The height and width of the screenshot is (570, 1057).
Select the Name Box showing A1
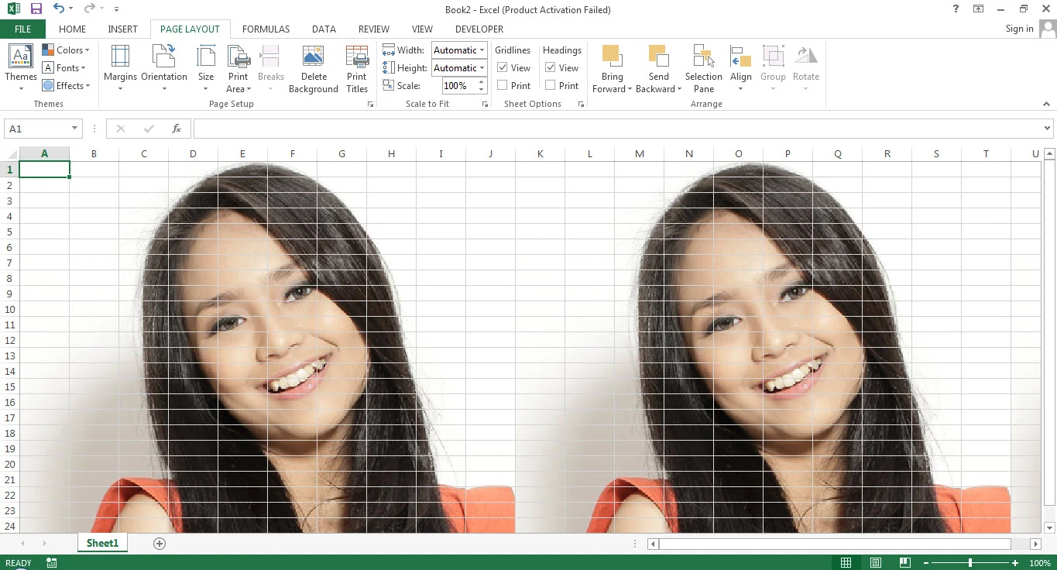pyautogui.click(x=37, y=129)
